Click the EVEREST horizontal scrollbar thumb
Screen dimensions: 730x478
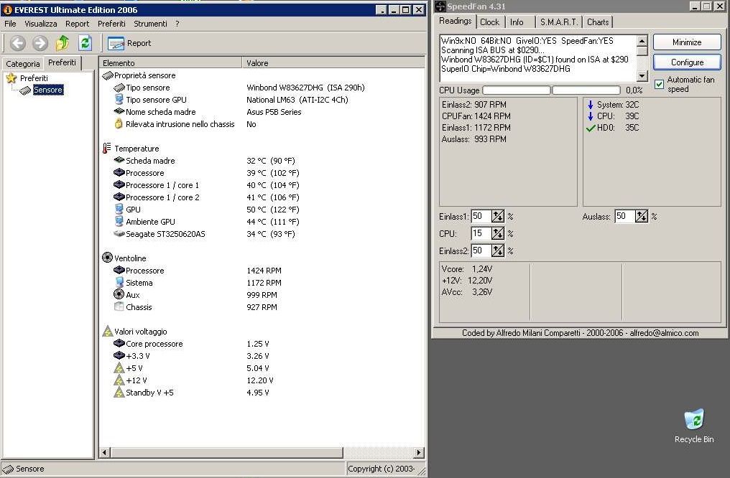226,452
